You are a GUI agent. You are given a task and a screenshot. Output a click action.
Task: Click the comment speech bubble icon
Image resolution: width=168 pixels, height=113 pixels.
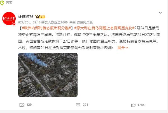pyautogui.click(x=78, y=105)
